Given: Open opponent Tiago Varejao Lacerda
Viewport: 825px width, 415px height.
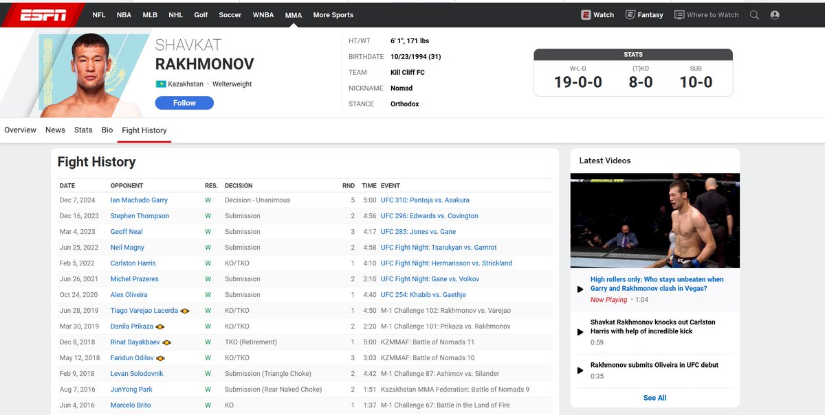Looking at the screenshot, I should [x=144, y=311].
